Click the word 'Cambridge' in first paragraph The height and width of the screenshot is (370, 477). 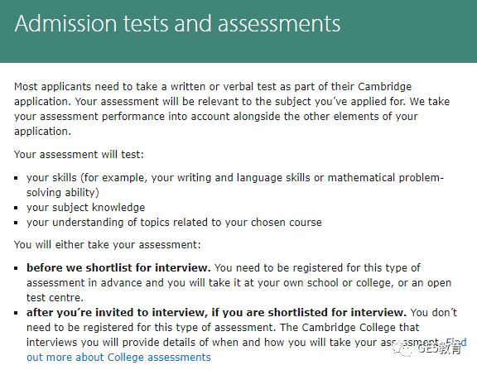[x=384, y=86]
